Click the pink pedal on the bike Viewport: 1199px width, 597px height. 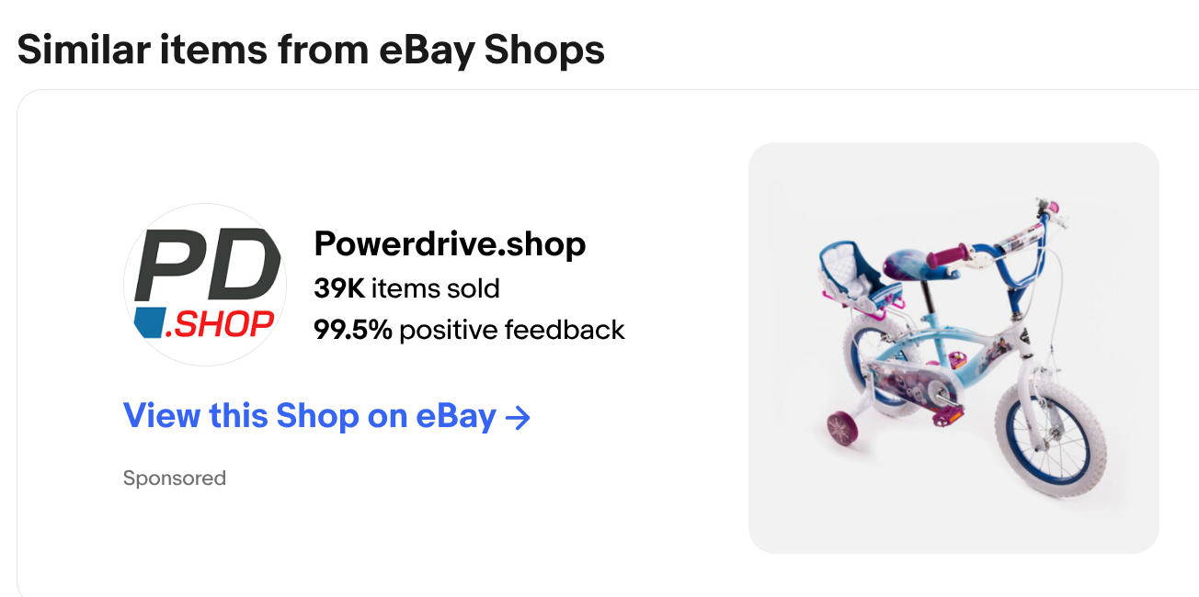pos(947,420)
